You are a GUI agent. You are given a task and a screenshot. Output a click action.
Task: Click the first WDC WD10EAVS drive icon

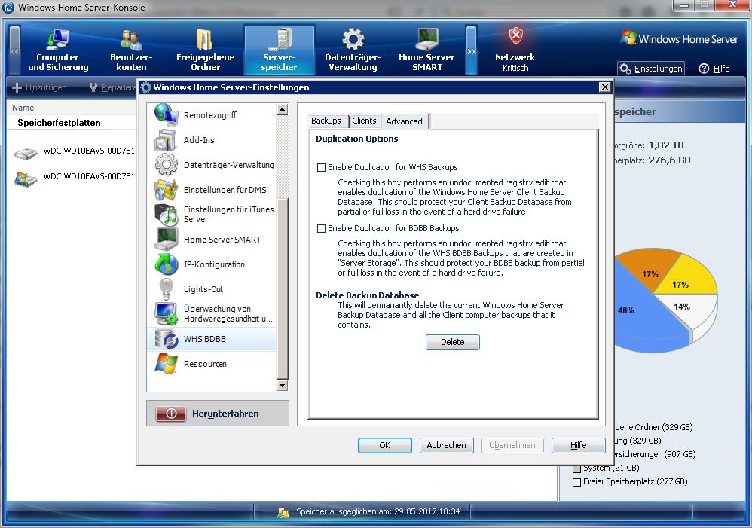(26, 154)
